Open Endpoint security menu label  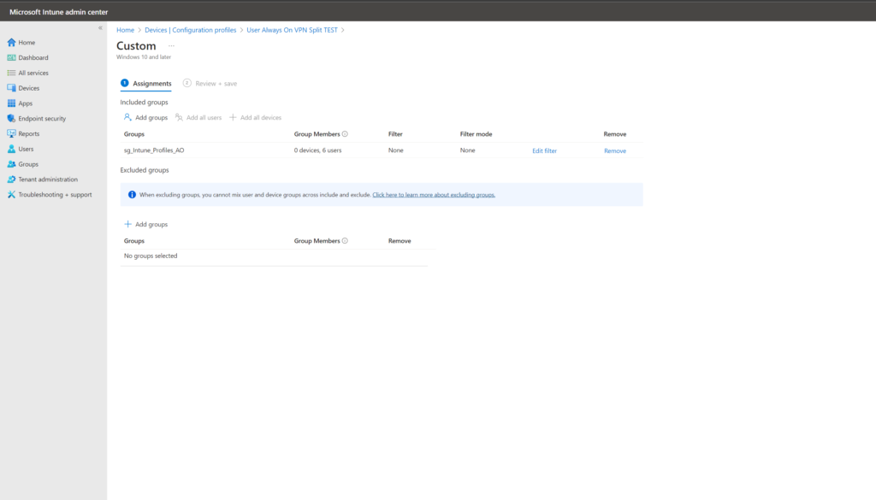click(x=42, y=118)
